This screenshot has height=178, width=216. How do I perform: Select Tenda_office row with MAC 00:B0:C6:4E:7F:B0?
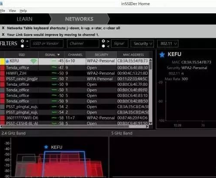point(74,84)
